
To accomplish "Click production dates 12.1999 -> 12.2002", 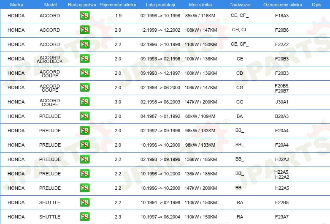I will point(160,30).
